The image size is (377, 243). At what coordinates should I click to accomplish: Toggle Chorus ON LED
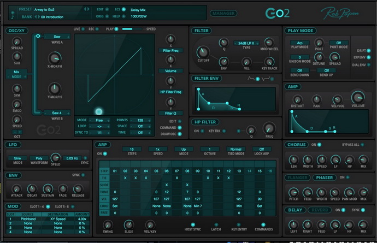coord(319,145)
